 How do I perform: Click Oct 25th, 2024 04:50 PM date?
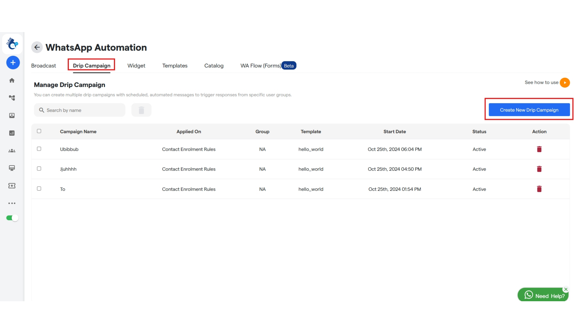394,169
